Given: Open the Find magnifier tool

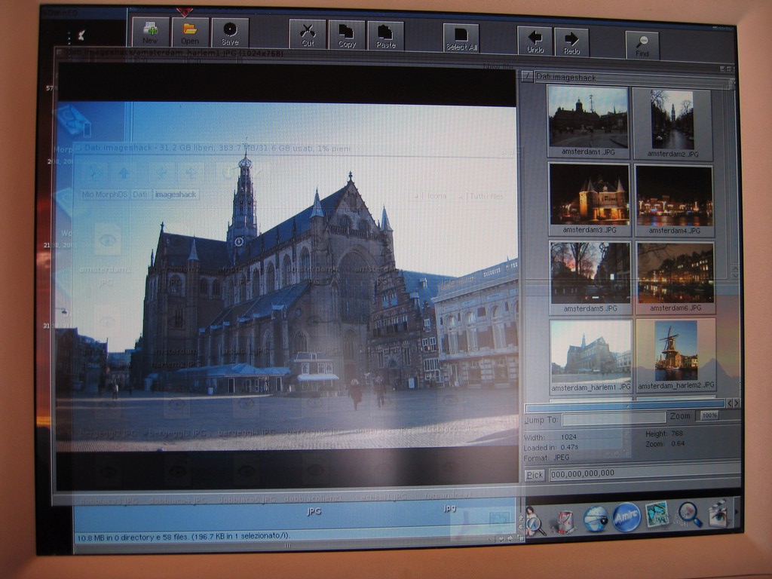Looking at the screenshot, I should pos(642,44).
